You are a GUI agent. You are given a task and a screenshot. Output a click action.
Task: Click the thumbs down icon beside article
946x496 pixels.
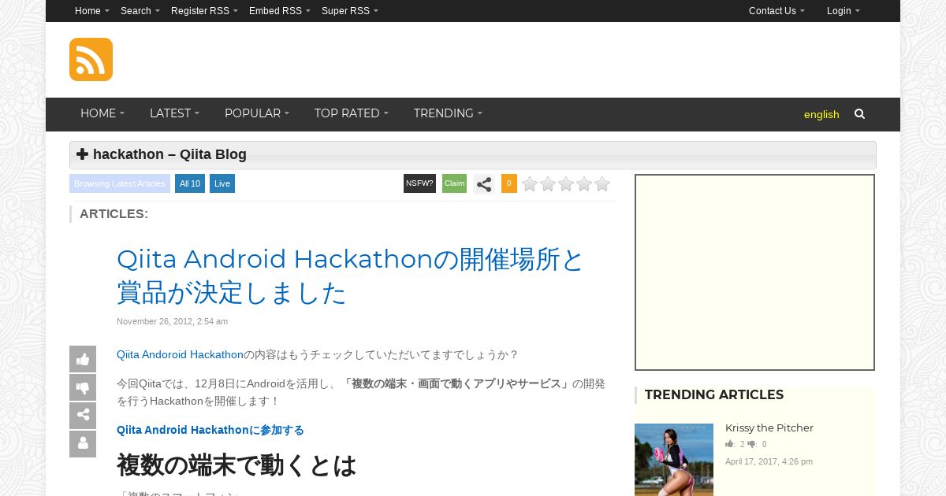tap(83, 387)
